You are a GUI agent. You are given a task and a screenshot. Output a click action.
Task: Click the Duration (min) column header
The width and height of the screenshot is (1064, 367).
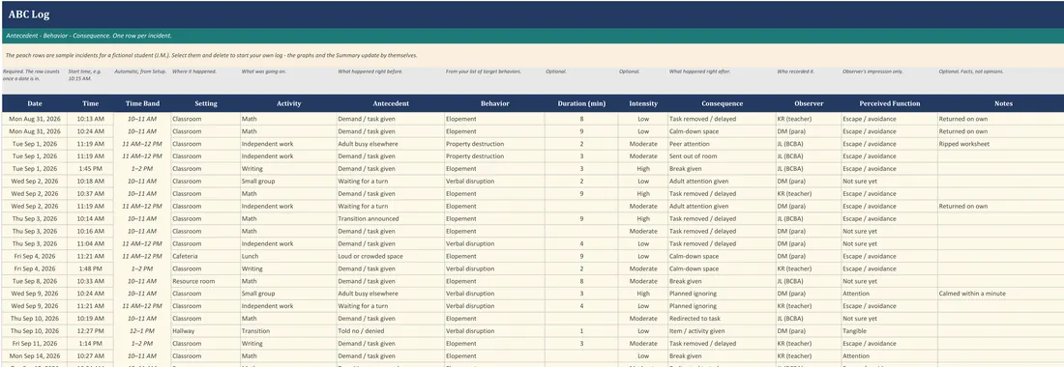(x=581, y=103)
